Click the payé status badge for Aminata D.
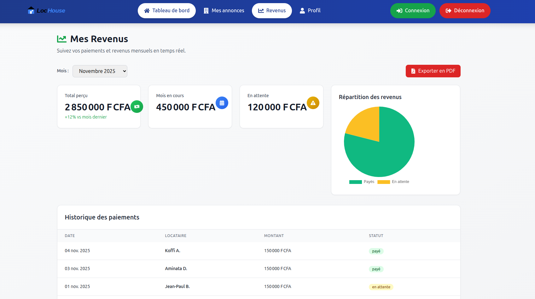This screenshot has width=535, height=299. (376, 269)
